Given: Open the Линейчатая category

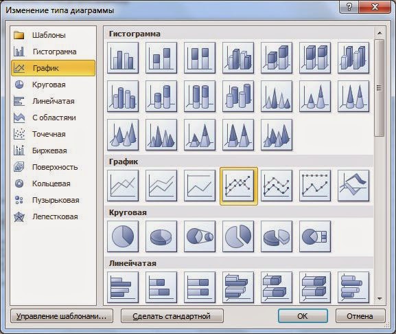Looking at the screenshot, I should pos(54,101).
